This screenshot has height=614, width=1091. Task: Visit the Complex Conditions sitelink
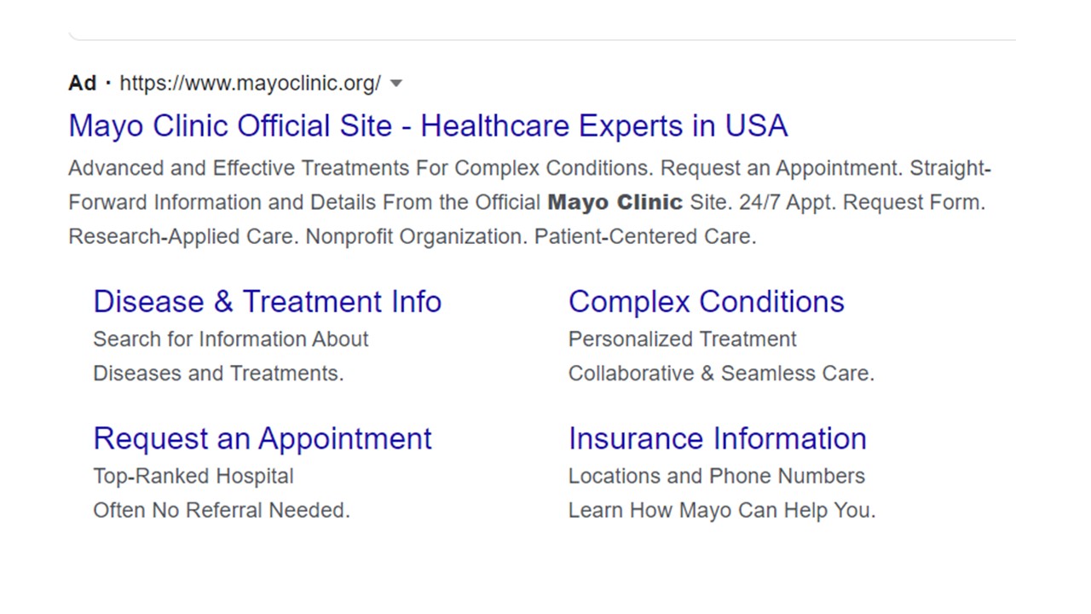[x=707, y=302]
